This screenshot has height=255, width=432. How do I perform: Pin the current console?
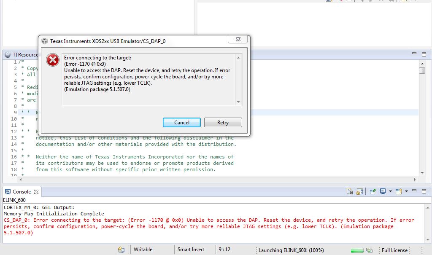pyautogui.click(x=373, y=191)
